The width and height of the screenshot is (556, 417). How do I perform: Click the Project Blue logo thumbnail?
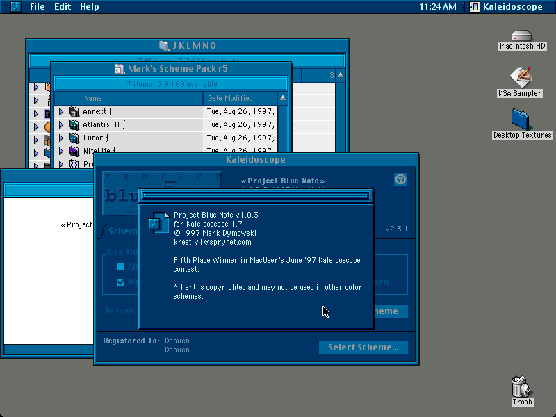[120, 194]
